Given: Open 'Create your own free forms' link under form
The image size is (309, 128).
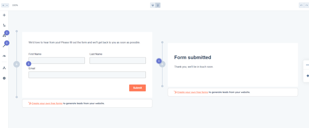Looking at the screenshot, I should coord(47,103).
